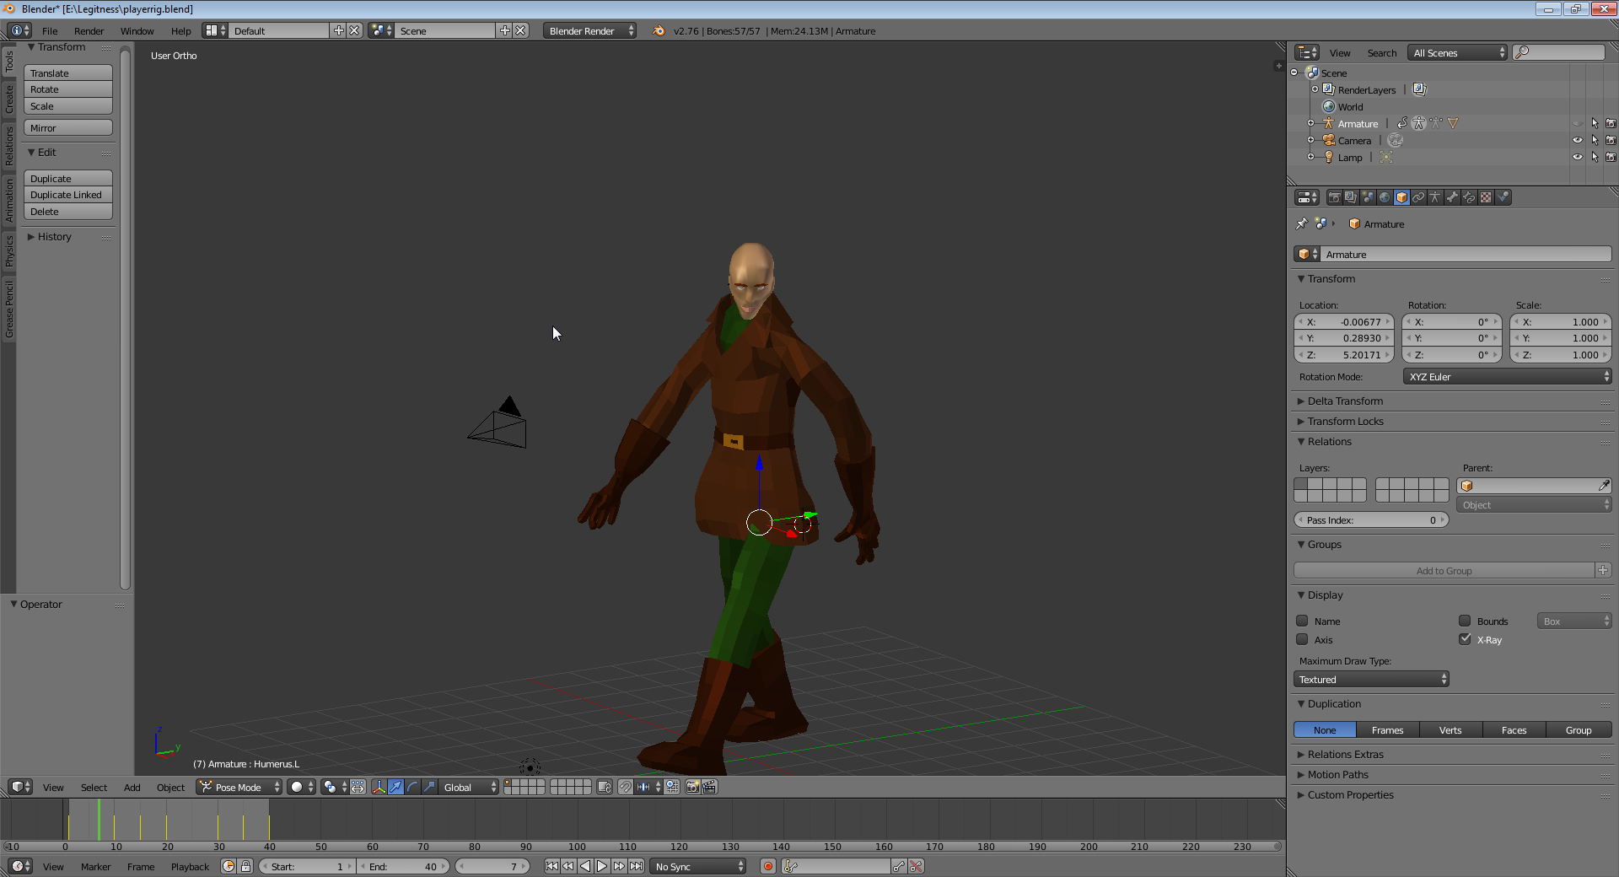Screen dimensions: 1619x877
Task: Expand the Delta Transform panel
Action: coord(1345,401)
